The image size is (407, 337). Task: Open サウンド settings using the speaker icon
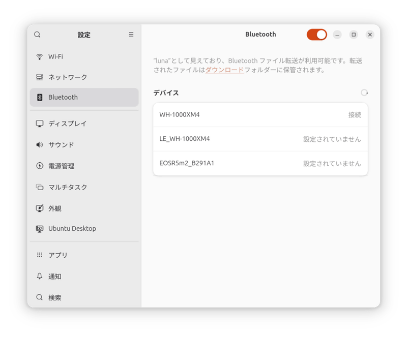point(39,144)
